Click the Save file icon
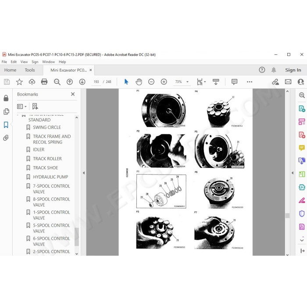The height and width of the screenshot is (307, 307). point(7,82)
